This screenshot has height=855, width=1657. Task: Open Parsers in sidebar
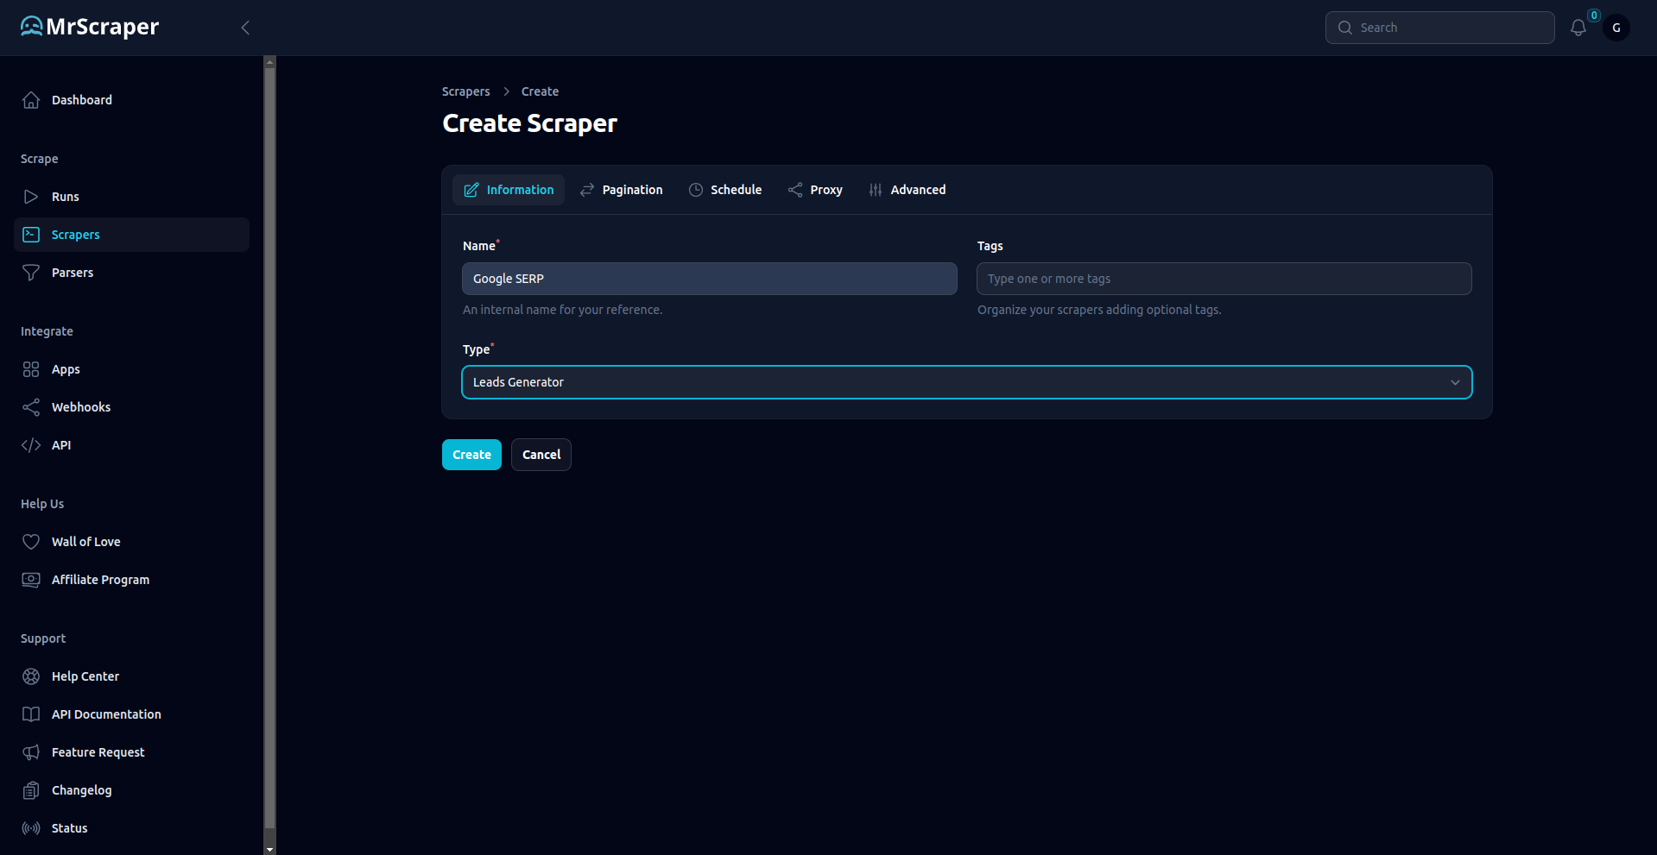click(x=131, y=273)
